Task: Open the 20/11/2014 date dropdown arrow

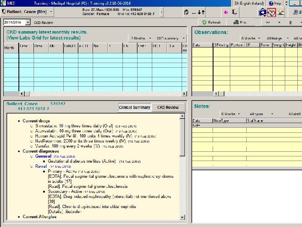Action: point(28,22)
